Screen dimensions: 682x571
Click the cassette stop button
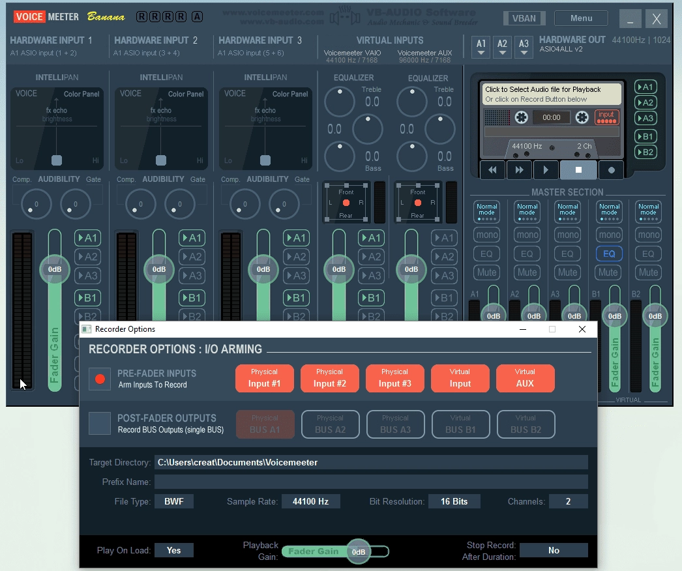[x=578, y=170]
